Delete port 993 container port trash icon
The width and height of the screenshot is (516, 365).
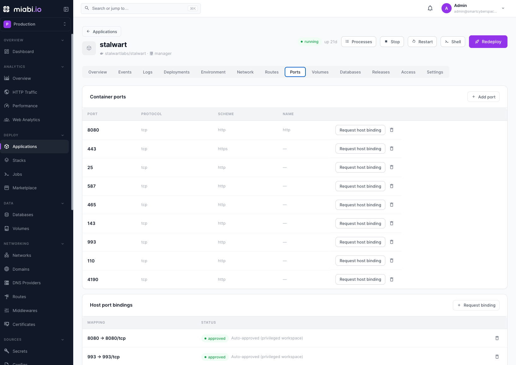pos(392,242)
